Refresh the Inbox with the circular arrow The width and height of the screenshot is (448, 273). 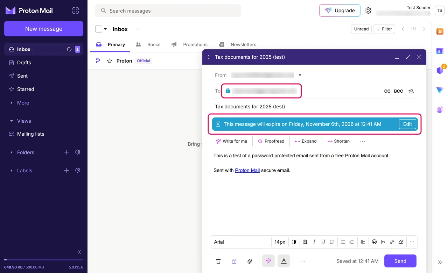point(69,49)
